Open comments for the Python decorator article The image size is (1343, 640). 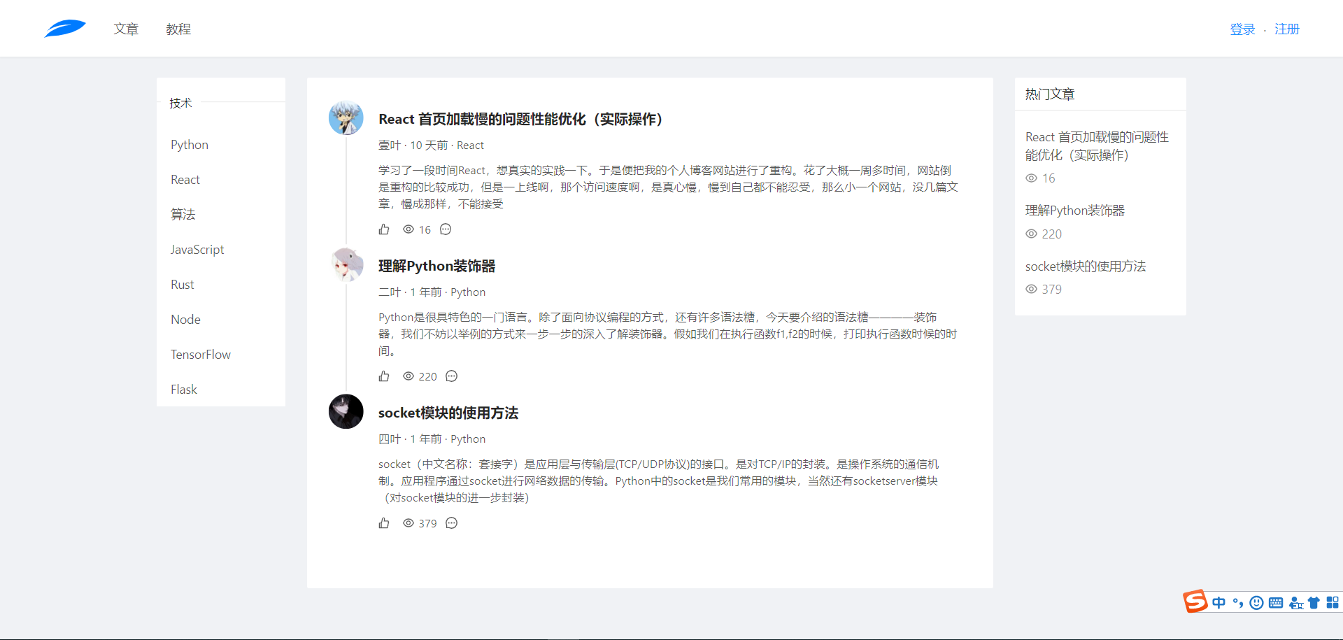tap(452, 376)
